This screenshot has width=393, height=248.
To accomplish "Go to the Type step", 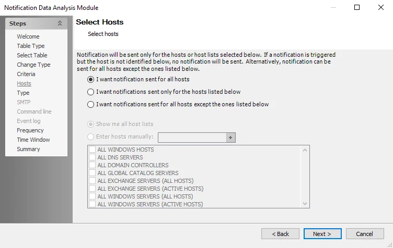I will [x=23, y=93].
